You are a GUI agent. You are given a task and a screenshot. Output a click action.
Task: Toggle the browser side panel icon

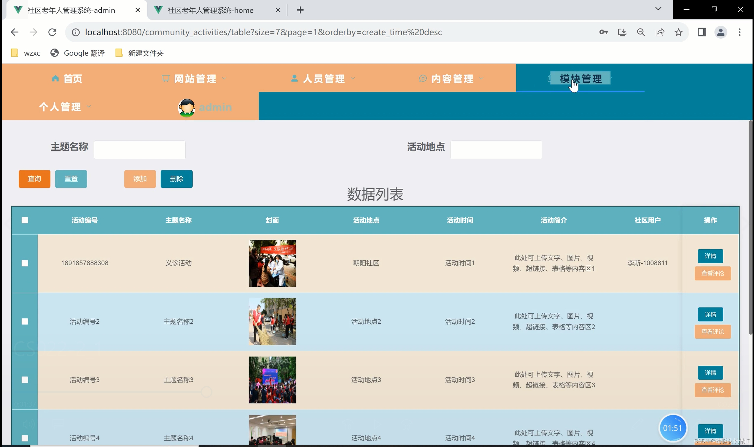point(702,32)
